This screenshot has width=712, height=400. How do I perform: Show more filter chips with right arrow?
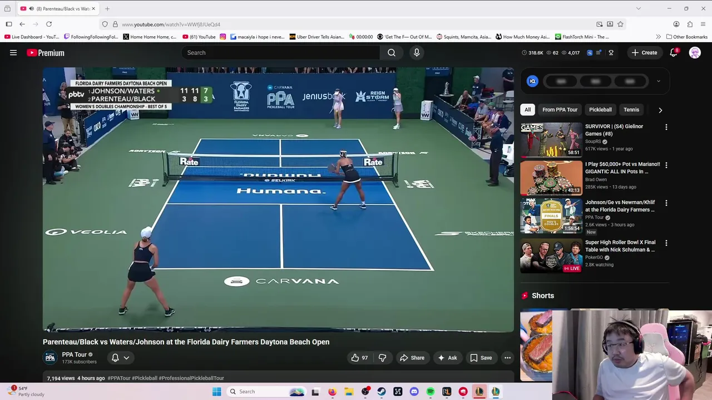pyautogui.click(x=660, y=110)
